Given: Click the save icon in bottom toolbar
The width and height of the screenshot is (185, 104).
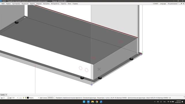Looking at the screenshot, I should click(x=2, y=98).
